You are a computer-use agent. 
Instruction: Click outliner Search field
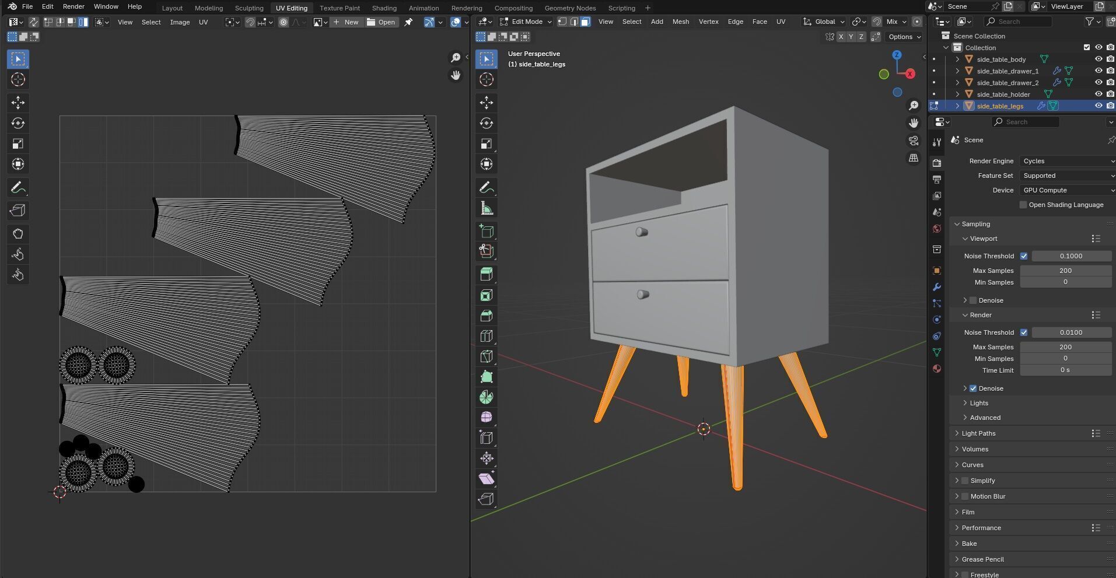(1018, 22)
